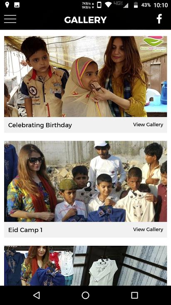Select the Celebrating Birthday title
This screenshot has width=171, height=305.
click(40, 125)
